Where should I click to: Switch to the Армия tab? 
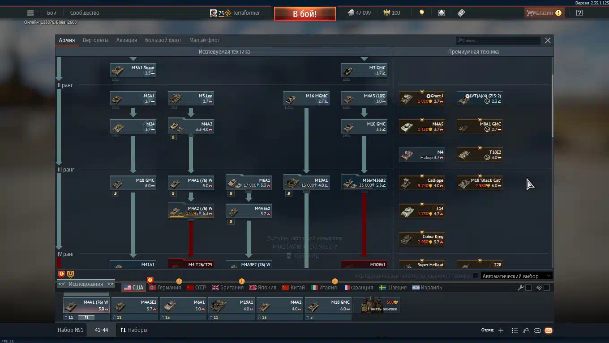67,40
